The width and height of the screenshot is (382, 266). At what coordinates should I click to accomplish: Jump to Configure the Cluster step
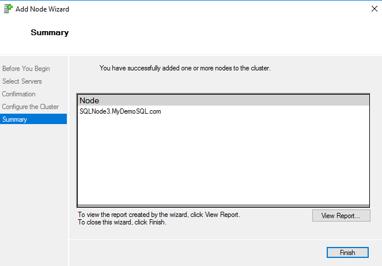[31, 107]
